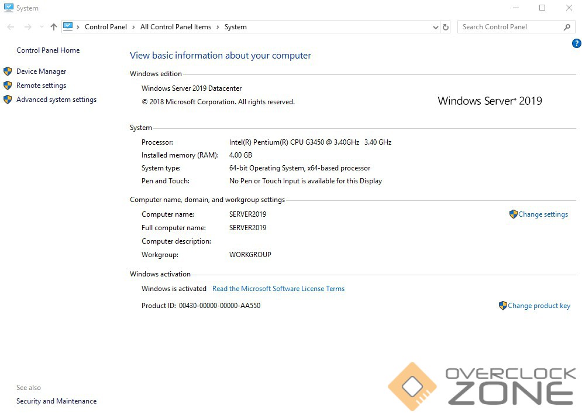Expand chevron after Control Panel breadcrumb
582x417 pixels.
click(133, 27)
